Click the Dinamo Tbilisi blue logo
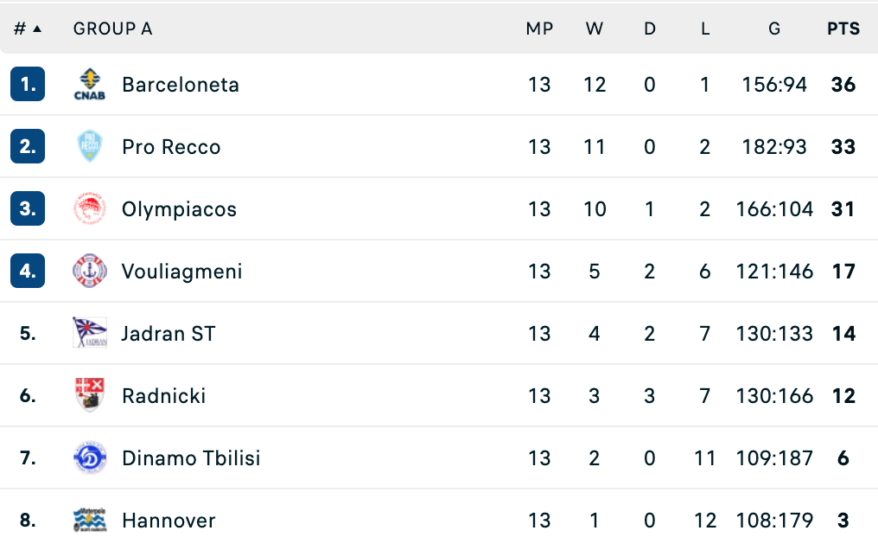The height and width of the screenshot is (550, 878). click(90, 457)
